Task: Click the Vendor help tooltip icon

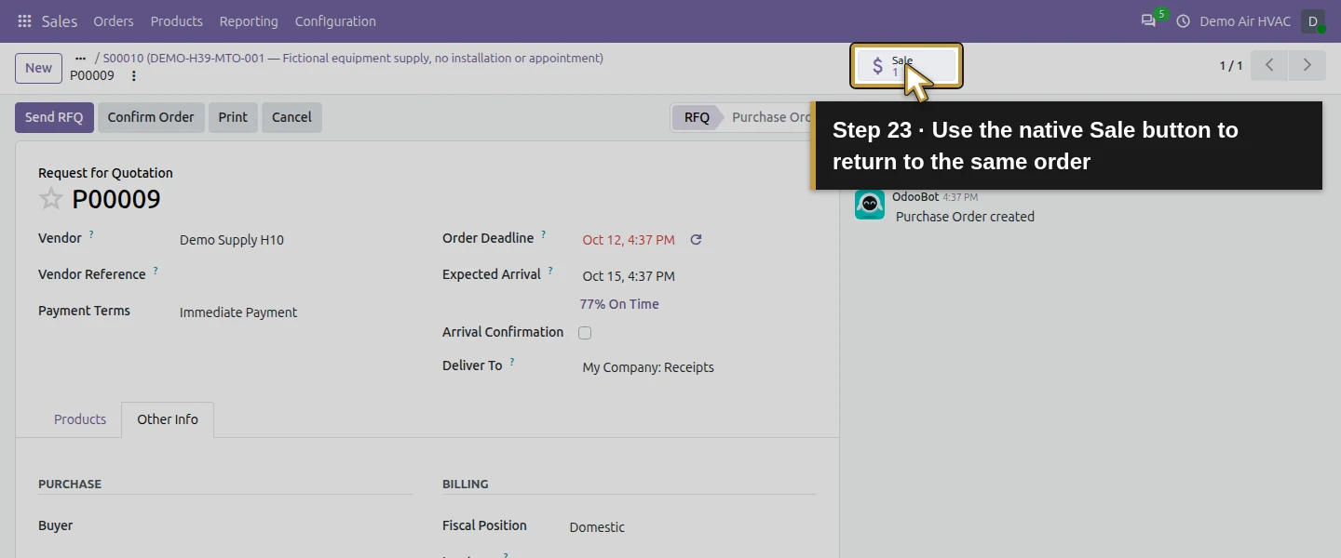Action: point(91,235)
